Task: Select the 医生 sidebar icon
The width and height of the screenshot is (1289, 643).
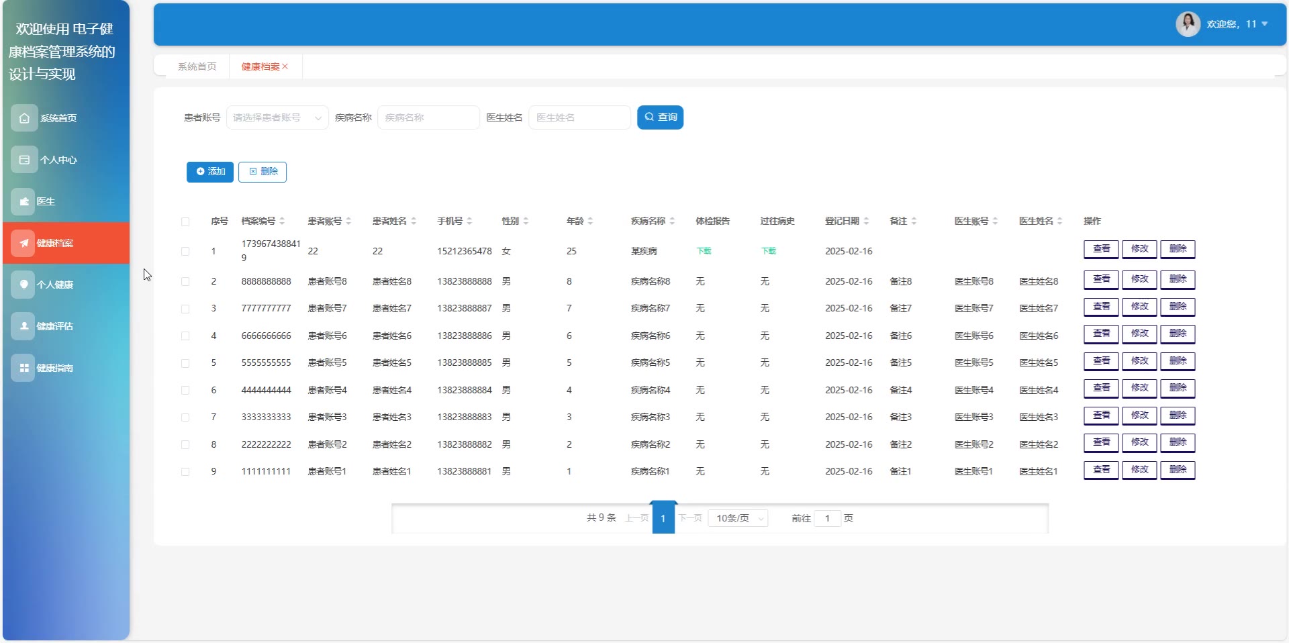Action: [x=23, y=201]
